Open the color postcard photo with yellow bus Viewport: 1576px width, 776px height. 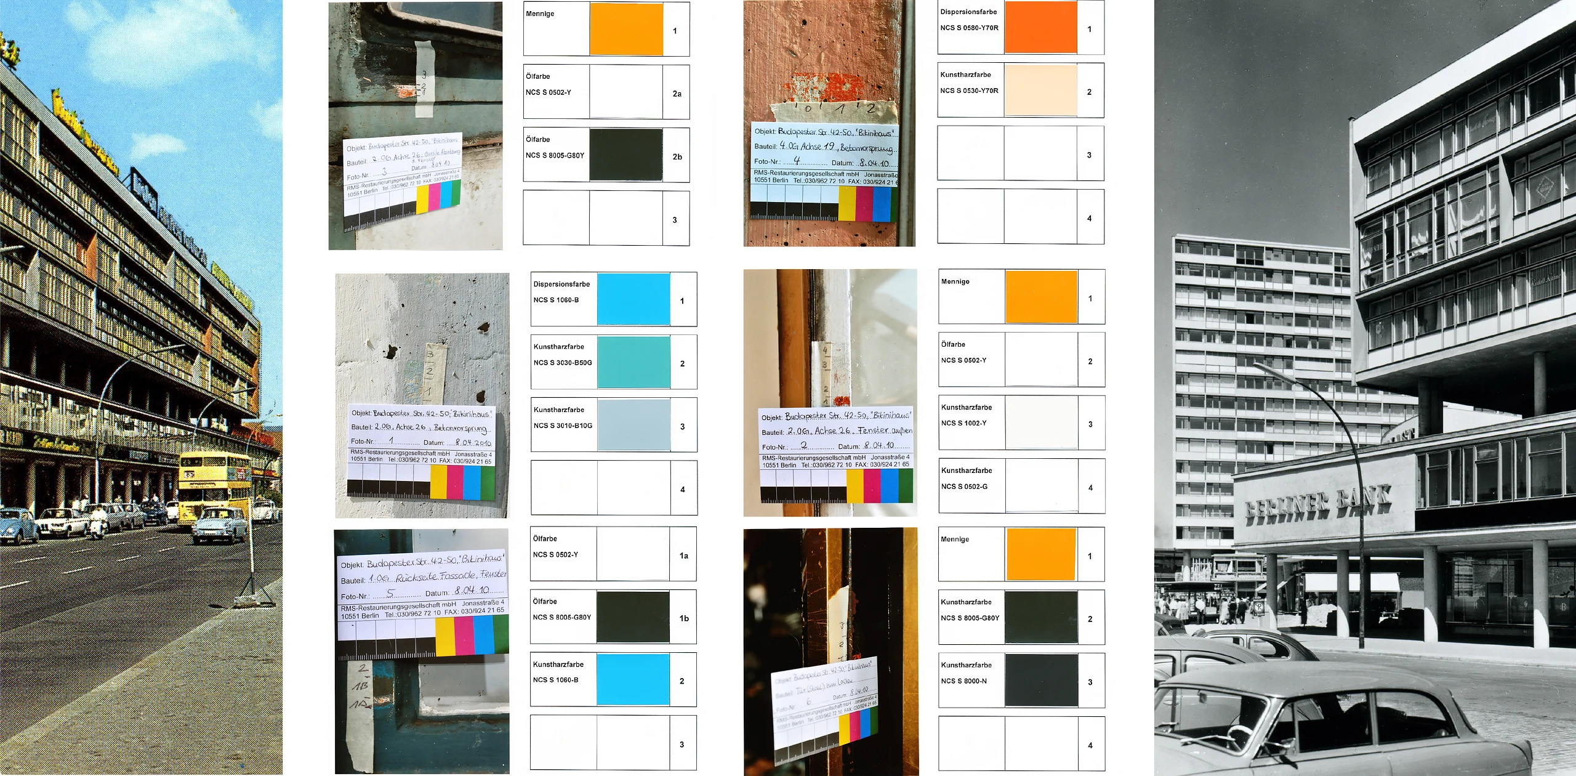141,388
